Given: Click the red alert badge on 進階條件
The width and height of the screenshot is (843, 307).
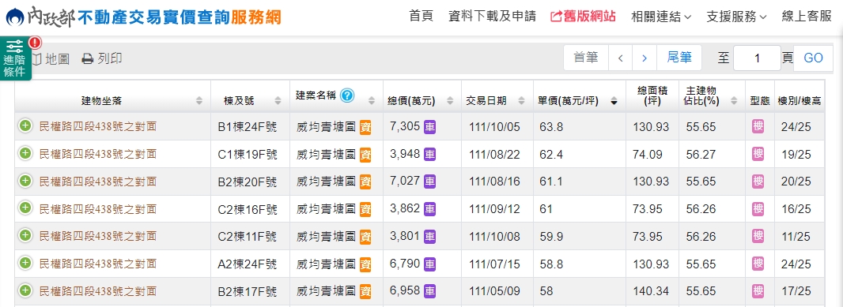Looking at the screenshot, I should click(35, 43).
